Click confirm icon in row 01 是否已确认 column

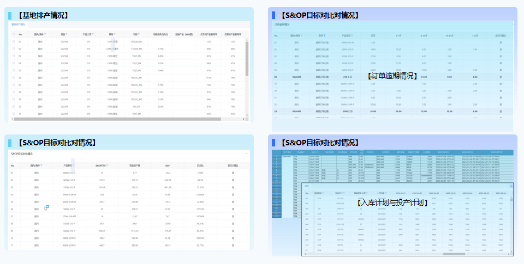click(x=233, y=173)
